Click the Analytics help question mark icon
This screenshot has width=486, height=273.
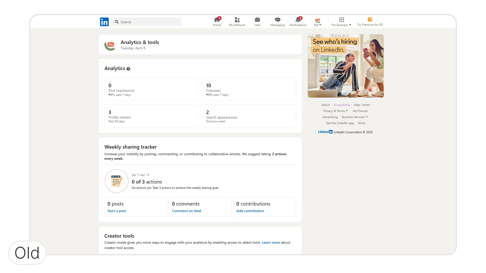click(128, 69)
